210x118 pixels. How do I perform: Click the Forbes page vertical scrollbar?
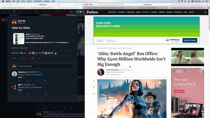pos(209,20)
